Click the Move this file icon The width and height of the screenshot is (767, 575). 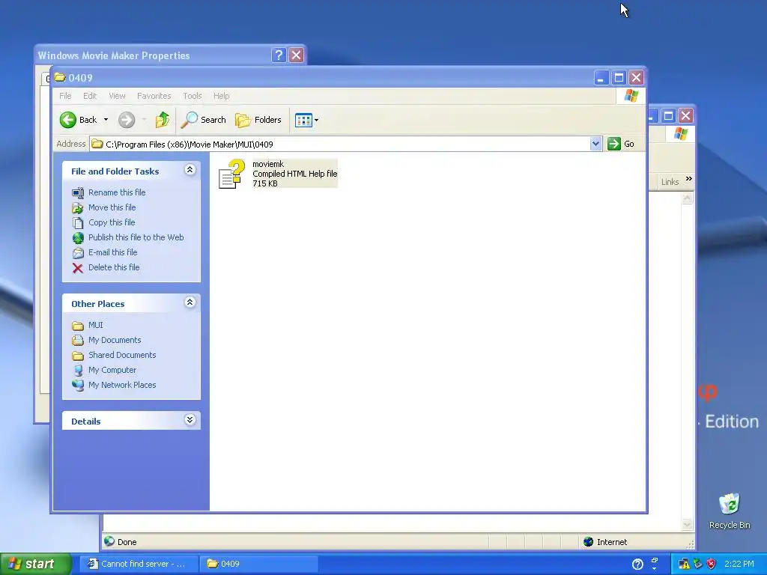tap(78, 208)
